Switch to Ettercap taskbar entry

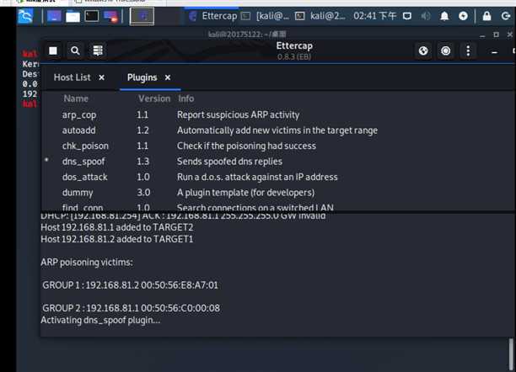pos(213,16)
